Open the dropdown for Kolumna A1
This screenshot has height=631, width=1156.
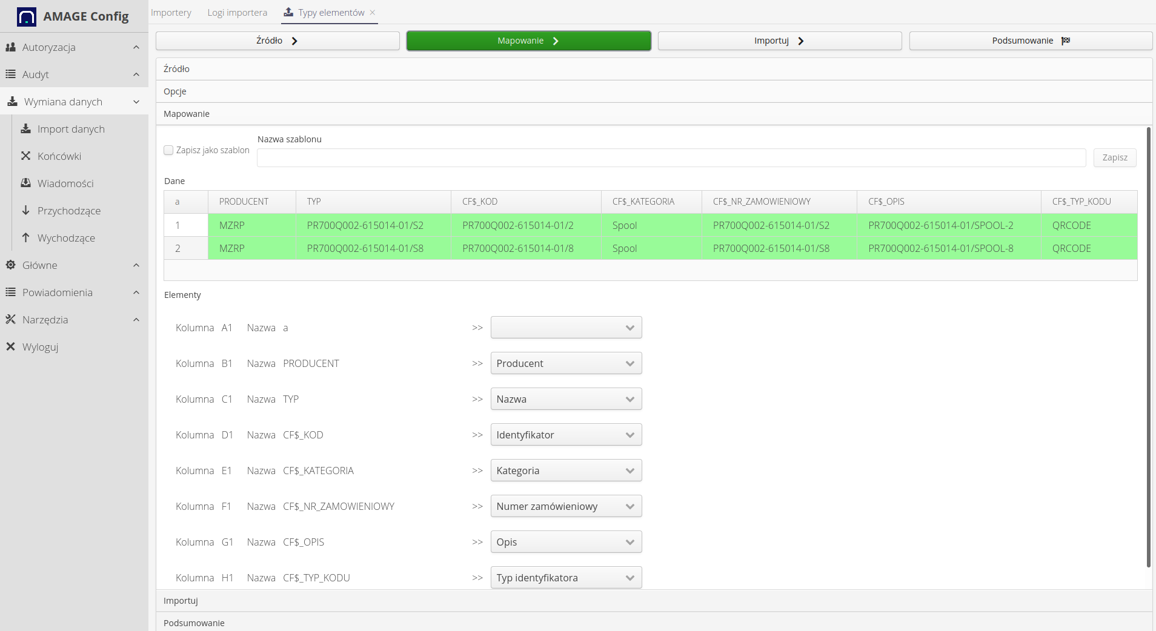(566, 328)
